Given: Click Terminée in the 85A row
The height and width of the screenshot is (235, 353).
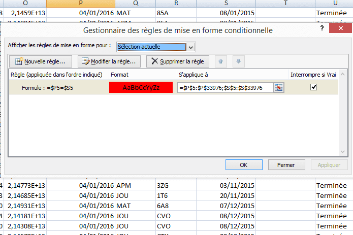Looking at the screenshot, I should [x=334, y=13].
